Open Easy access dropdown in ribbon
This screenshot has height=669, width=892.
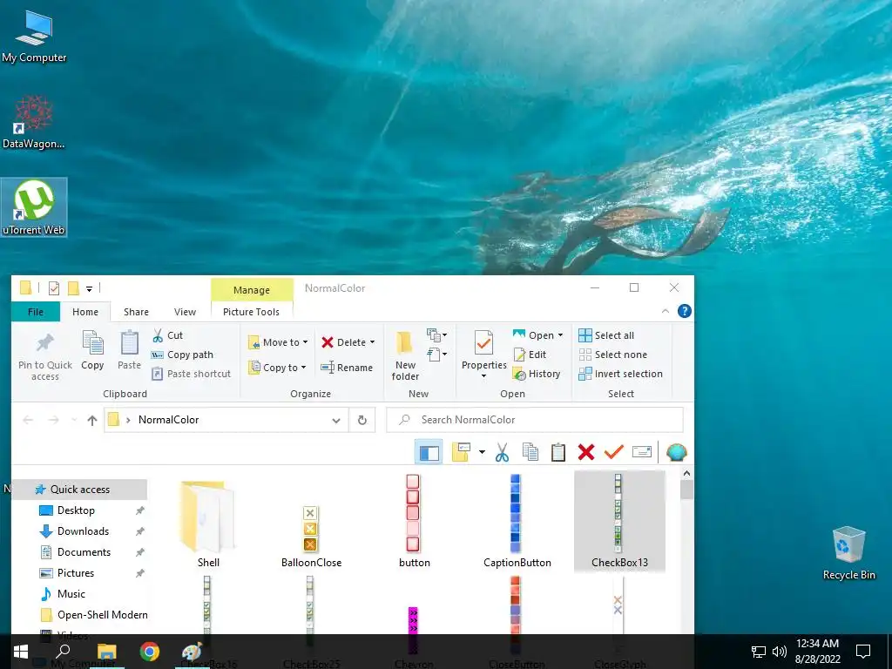tap(436, 355)
